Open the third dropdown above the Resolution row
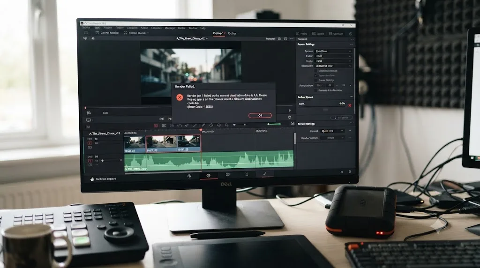This screenshot has height=268, width=480. [x=333, y=61]
